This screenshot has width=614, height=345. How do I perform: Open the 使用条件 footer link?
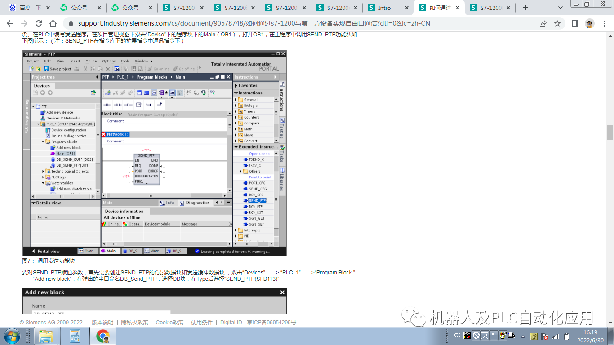[202, 323]
